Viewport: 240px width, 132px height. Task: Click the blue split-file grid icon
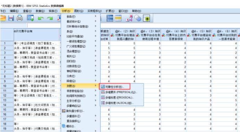click(x=110, y=18)
